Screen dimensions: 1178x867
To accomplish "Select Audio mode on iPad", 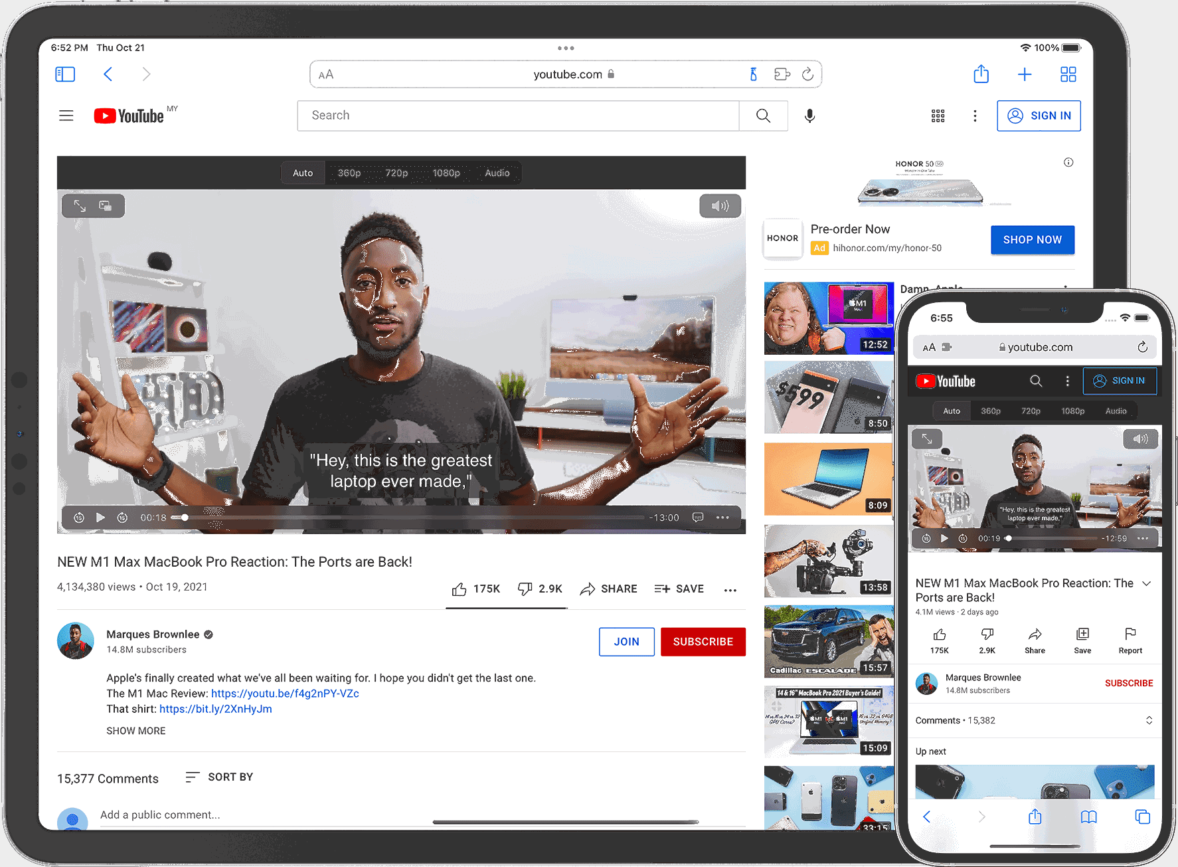I will click(497, 173).
